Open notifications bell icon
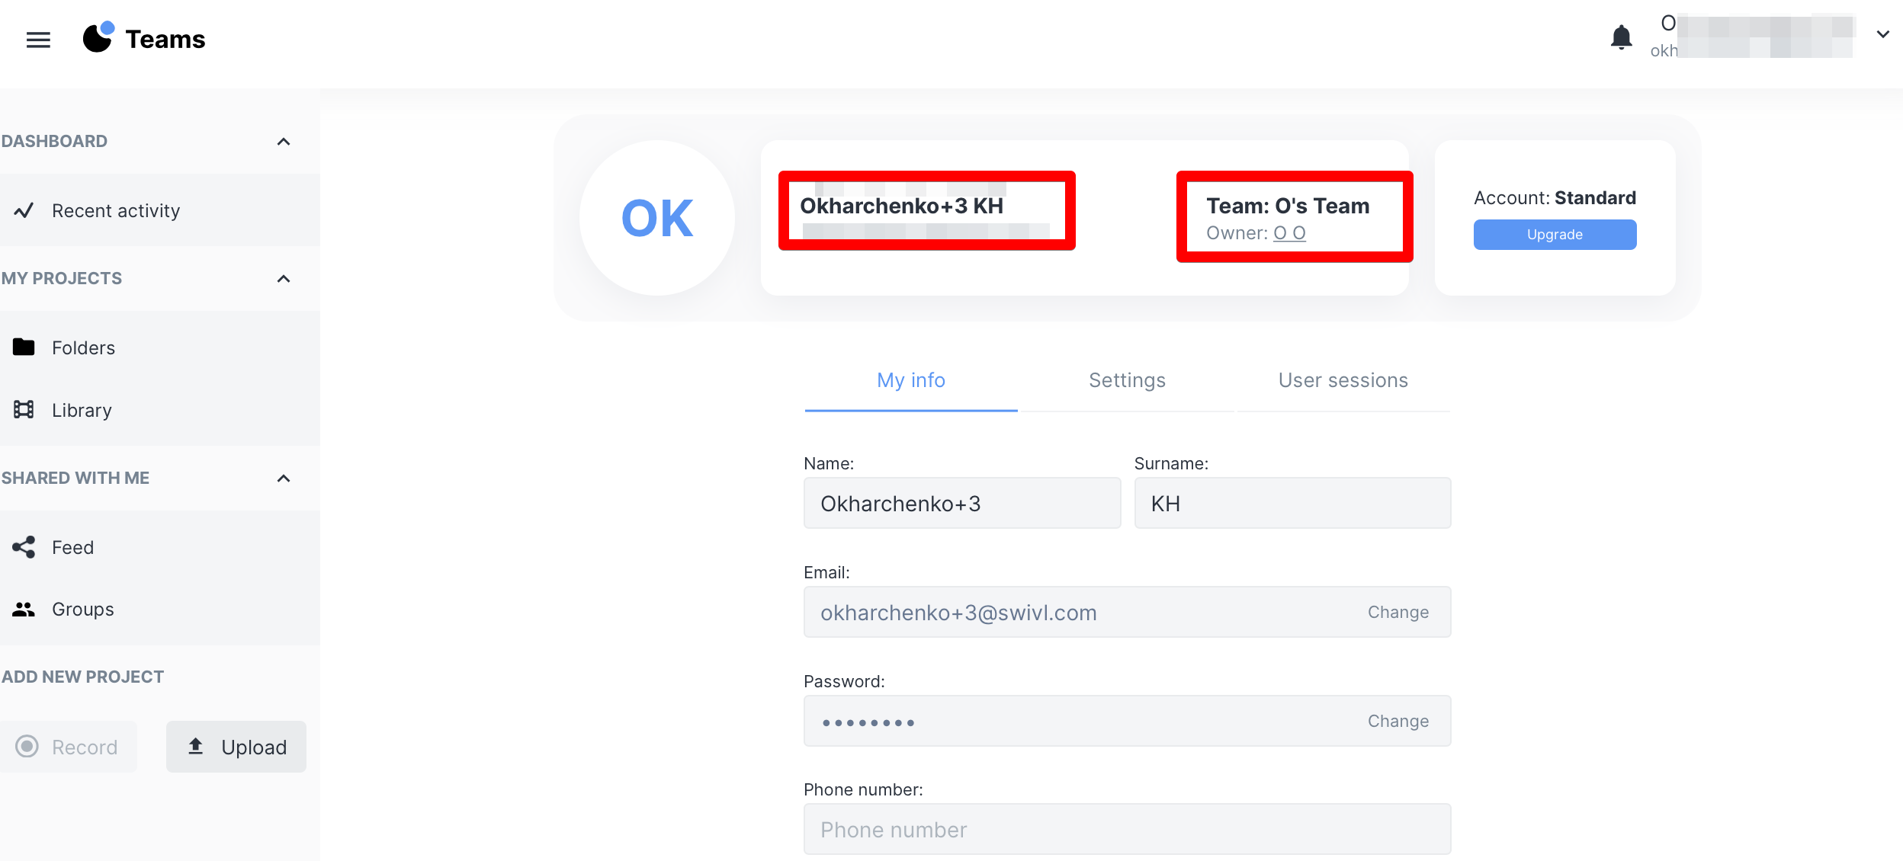This screenshot has height=861, width=1903. [x=1621, y=37]
